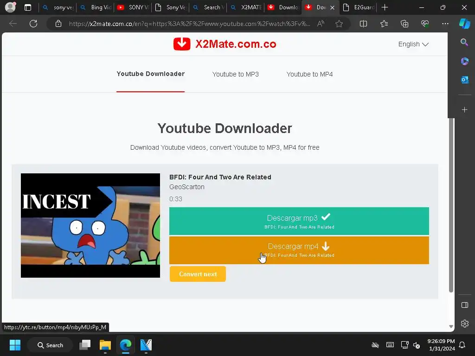Open Browser essentials heart icon
This screenshot has height=356, width=475.
coord(425,24)
